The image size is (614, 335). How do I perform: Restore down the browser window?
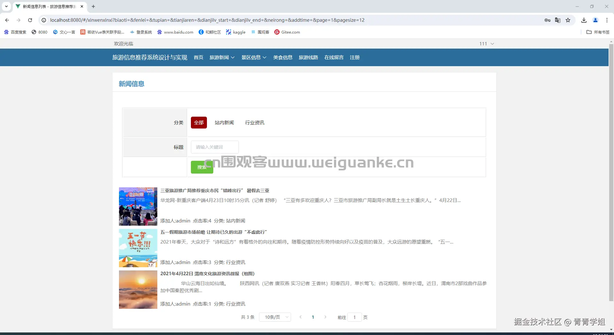tap(592, 6)
